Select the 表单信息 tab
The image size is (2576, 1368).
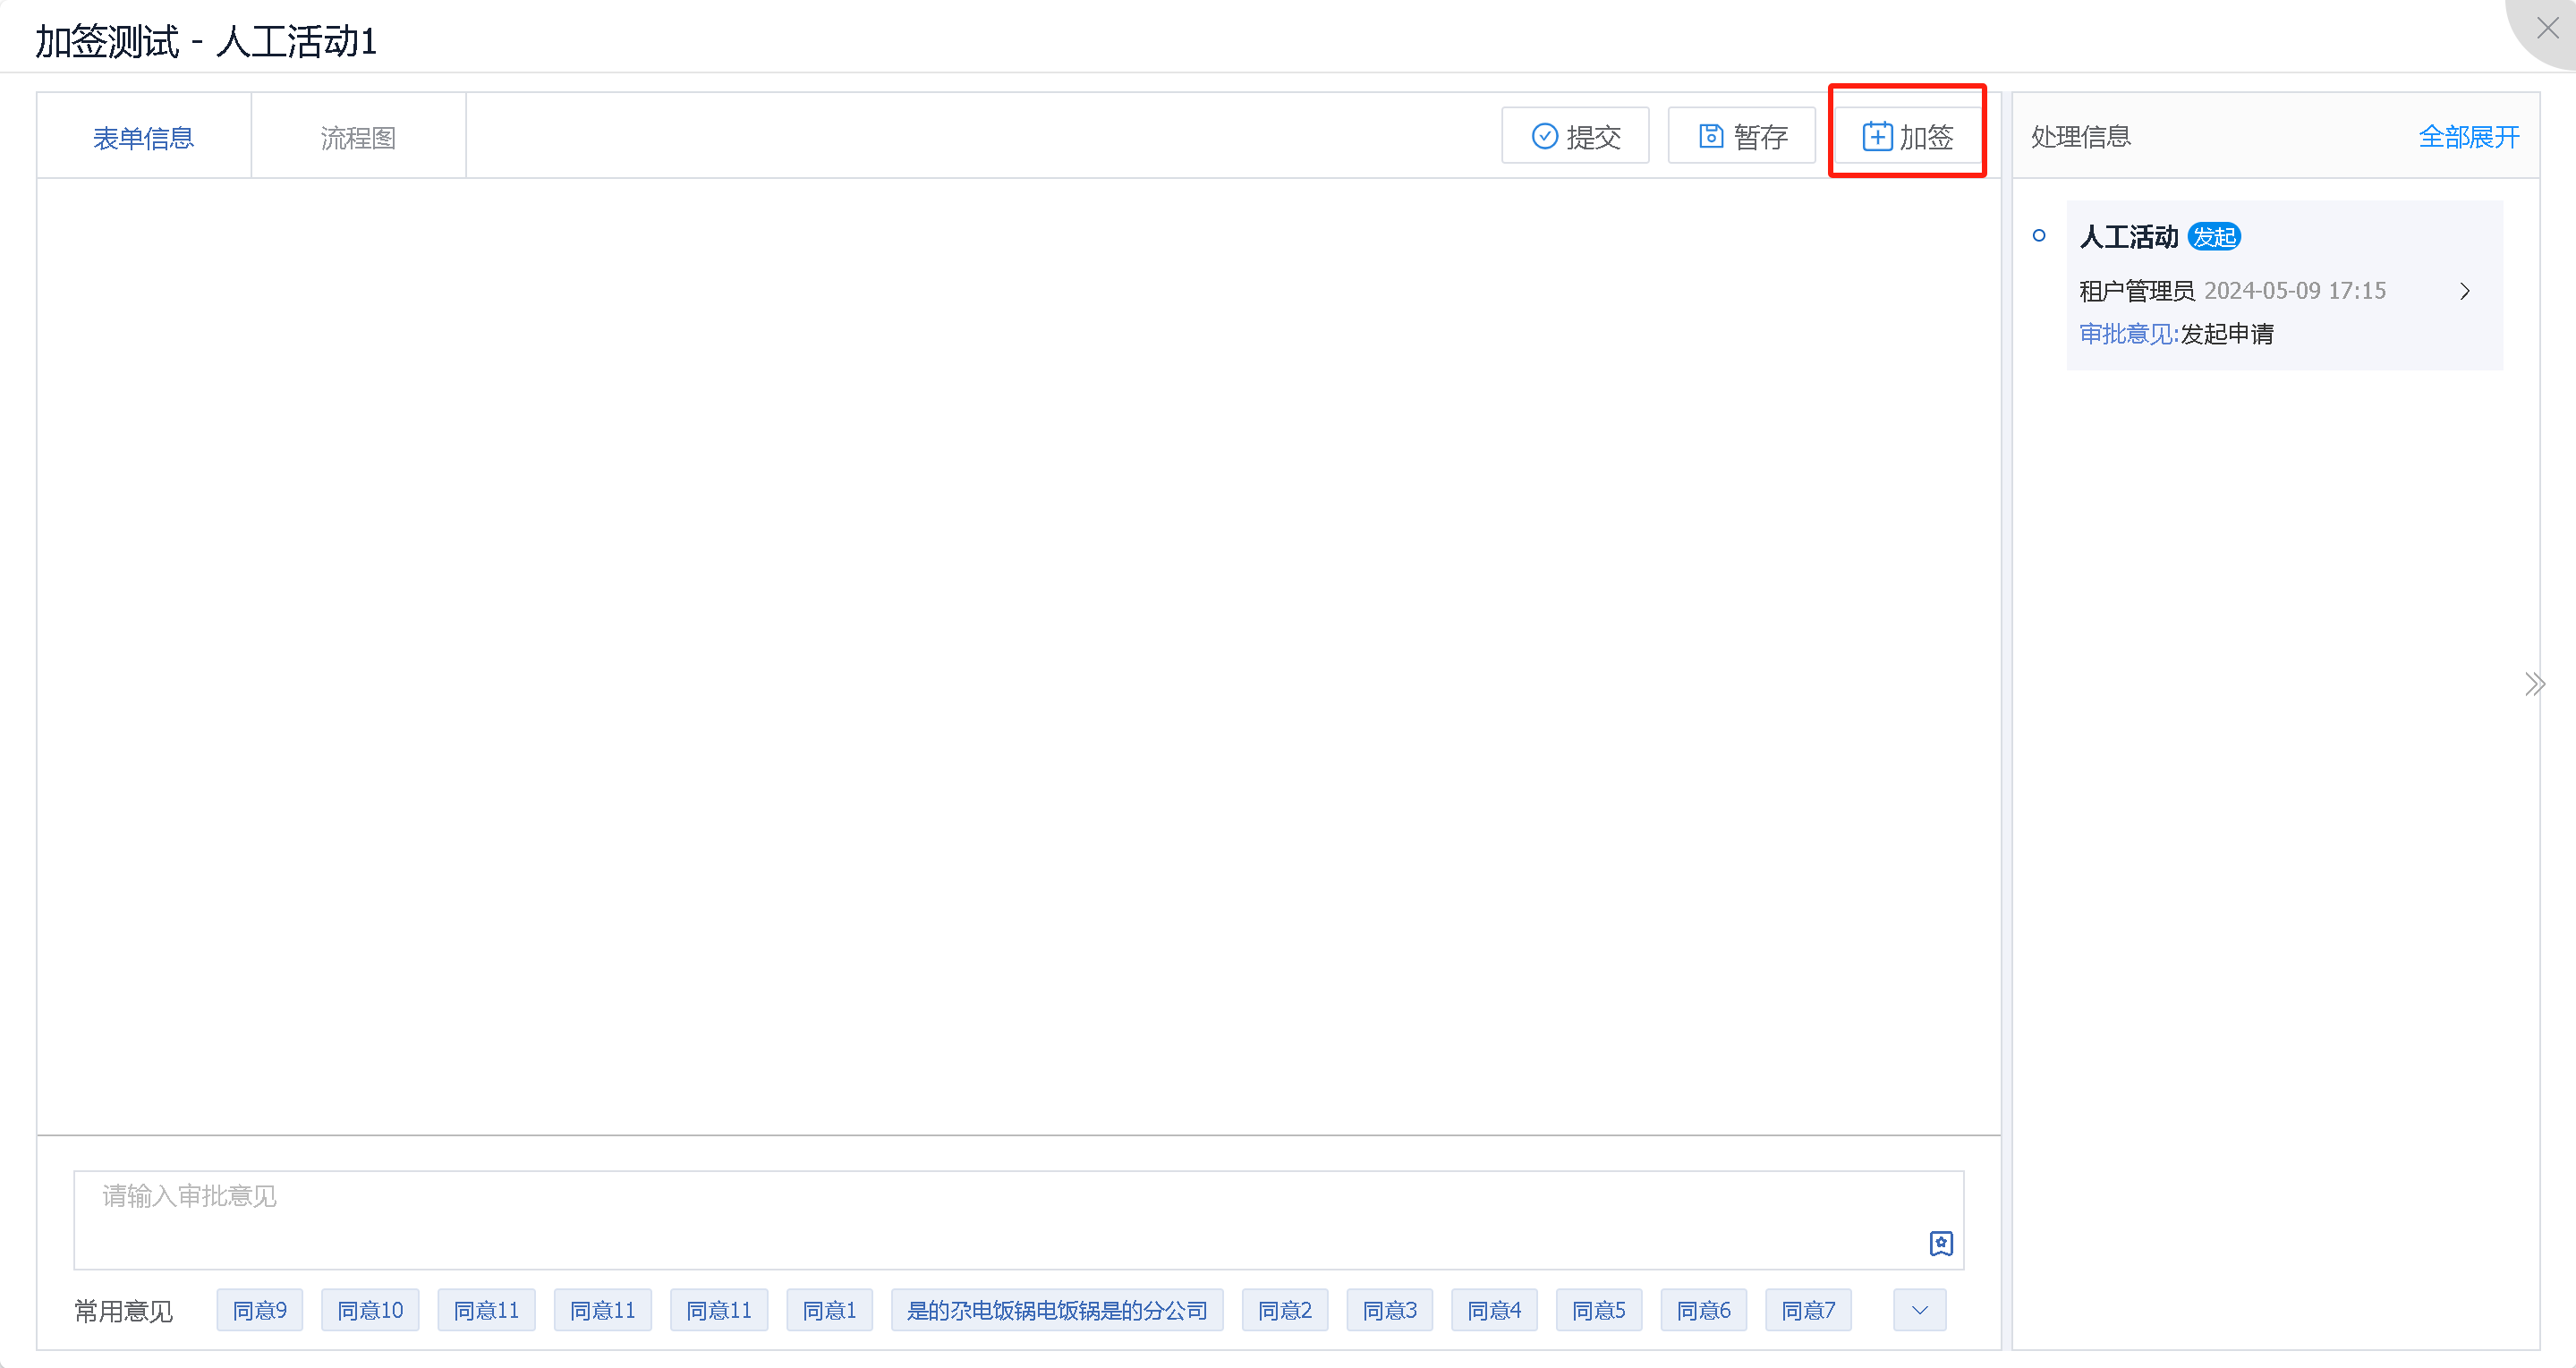click(144, 138)
